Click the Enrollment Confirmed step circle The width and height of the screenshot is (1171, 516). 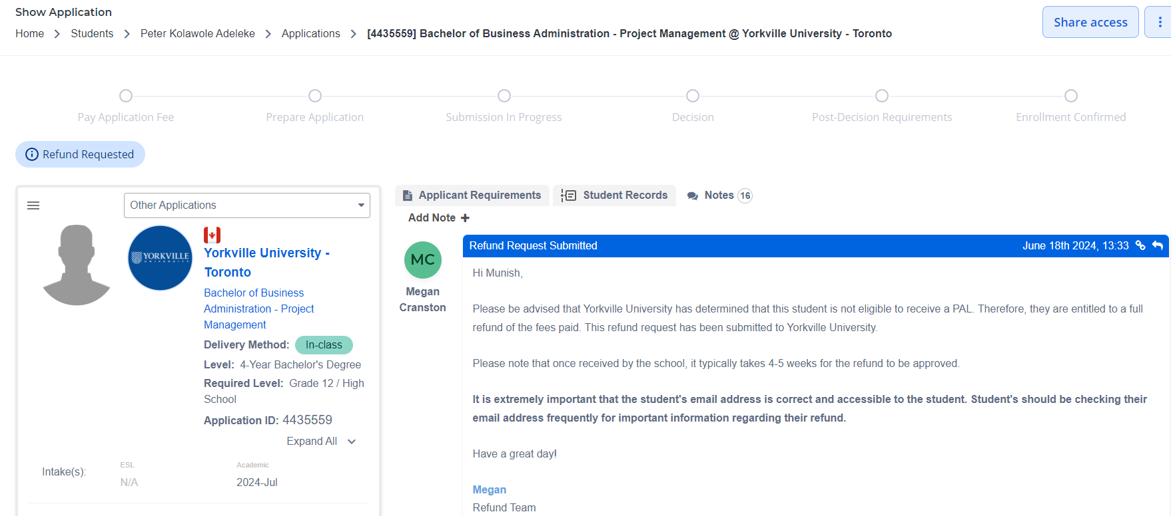1071,96
